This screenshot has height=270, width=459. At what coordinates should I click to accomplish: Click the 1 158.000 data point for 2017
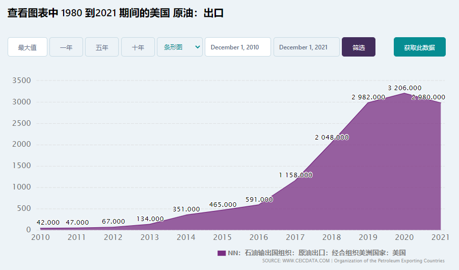pyautogui.click(x=295, y=180)
